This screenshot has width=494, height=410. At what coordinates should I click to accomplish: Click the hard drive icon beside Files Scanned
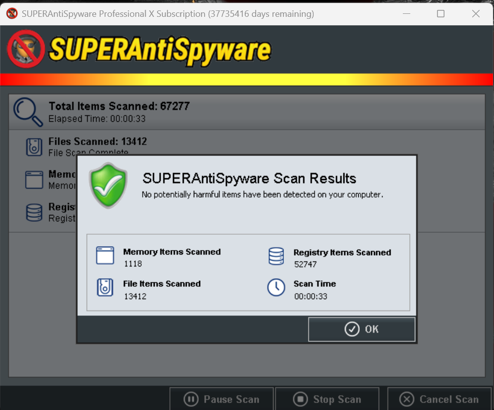coord(34,147)
